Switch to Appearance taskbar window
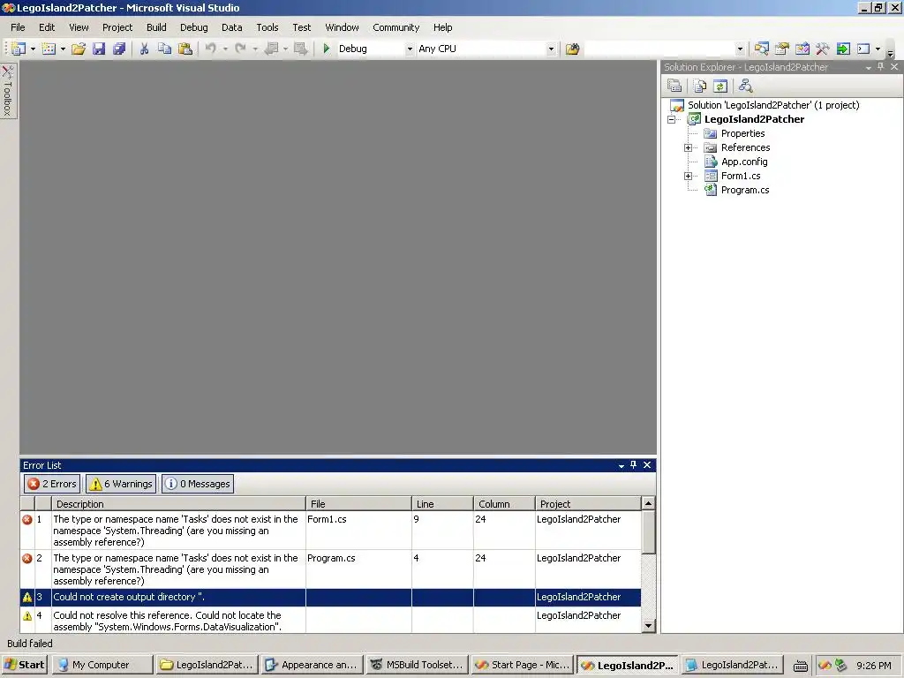 click(312, 665)
